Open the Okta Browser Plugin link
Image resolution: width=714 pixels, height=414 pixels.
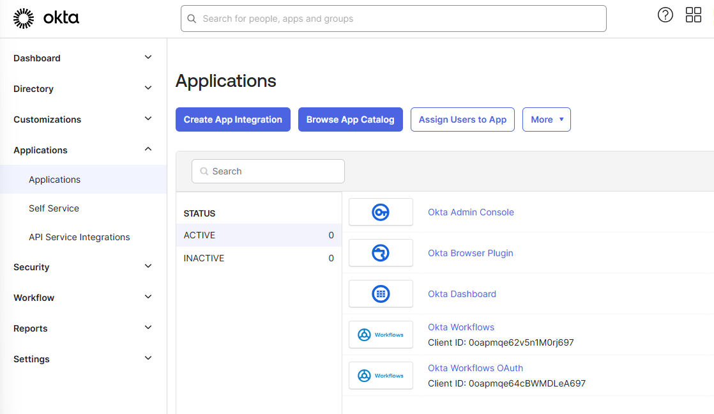471,253
